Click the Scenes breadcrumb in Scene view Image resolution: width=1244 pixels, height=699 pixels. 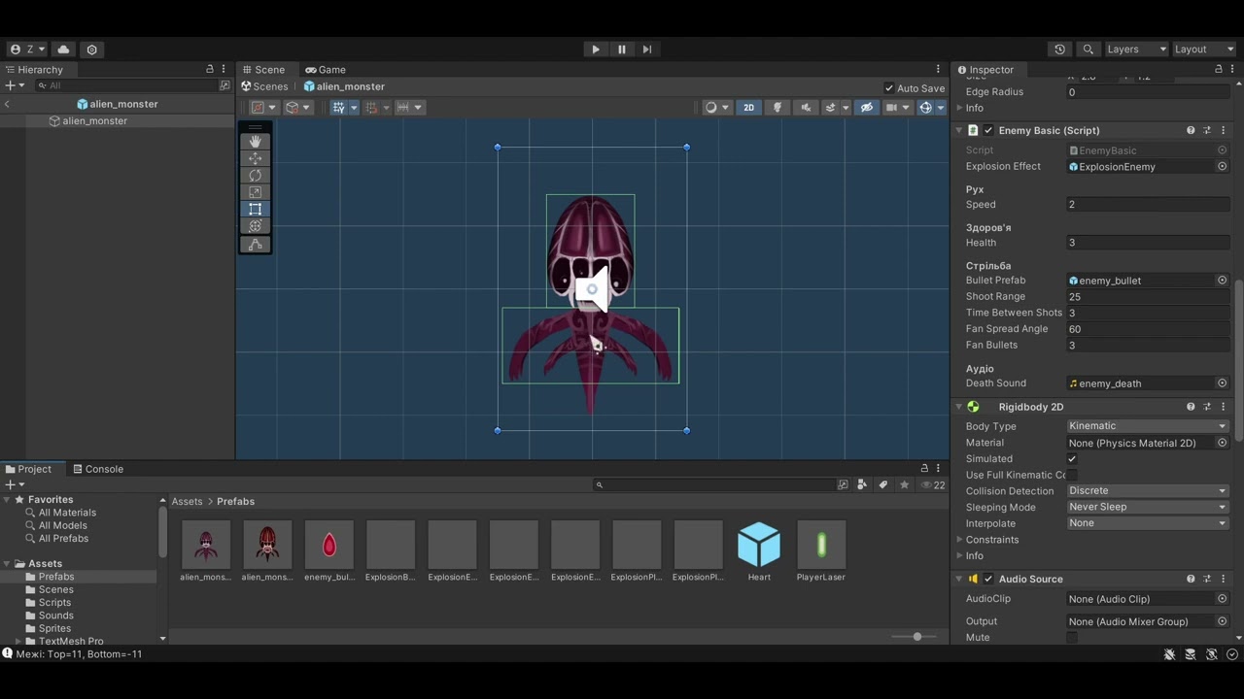pos(264,86)
